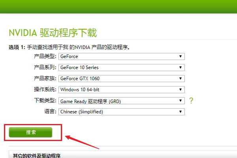Click the 选项 1 instruction text
Image resolution: width=237 pixels, height=158 pixels.
70,47
